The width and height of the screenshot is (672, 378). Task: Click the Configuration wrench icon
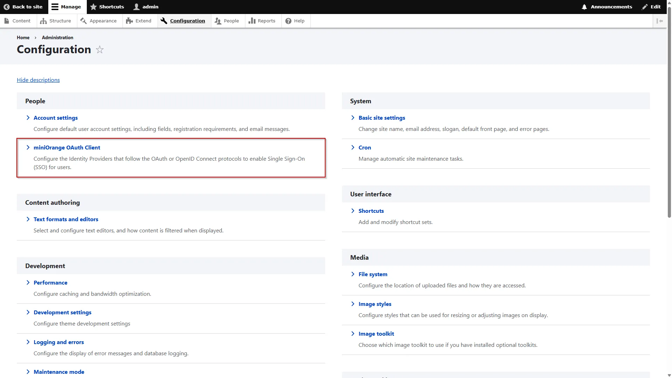point(164,21)
